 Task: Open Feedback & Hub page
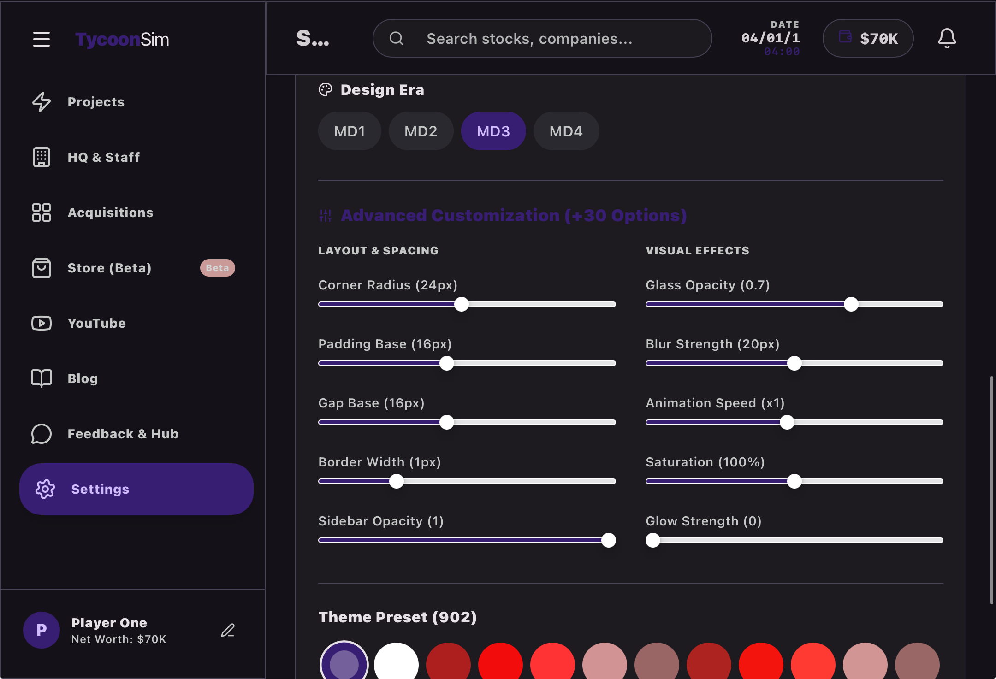(123, 434)
